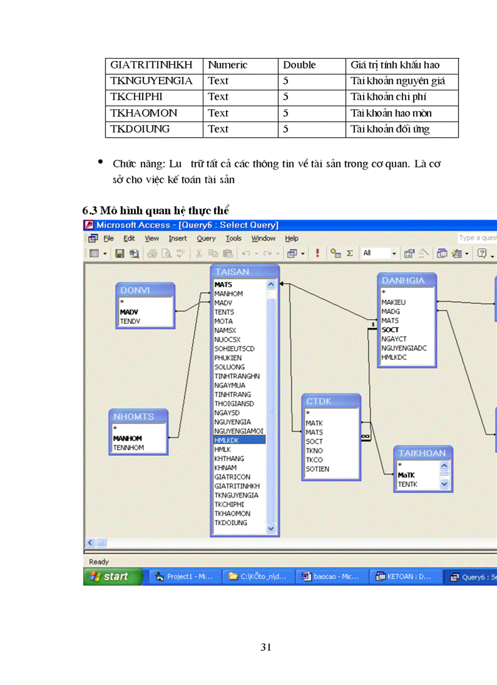This screenshot has height=685, width=497.
Task: Open the View button dropdown arrow
Action: pos(105,253)
